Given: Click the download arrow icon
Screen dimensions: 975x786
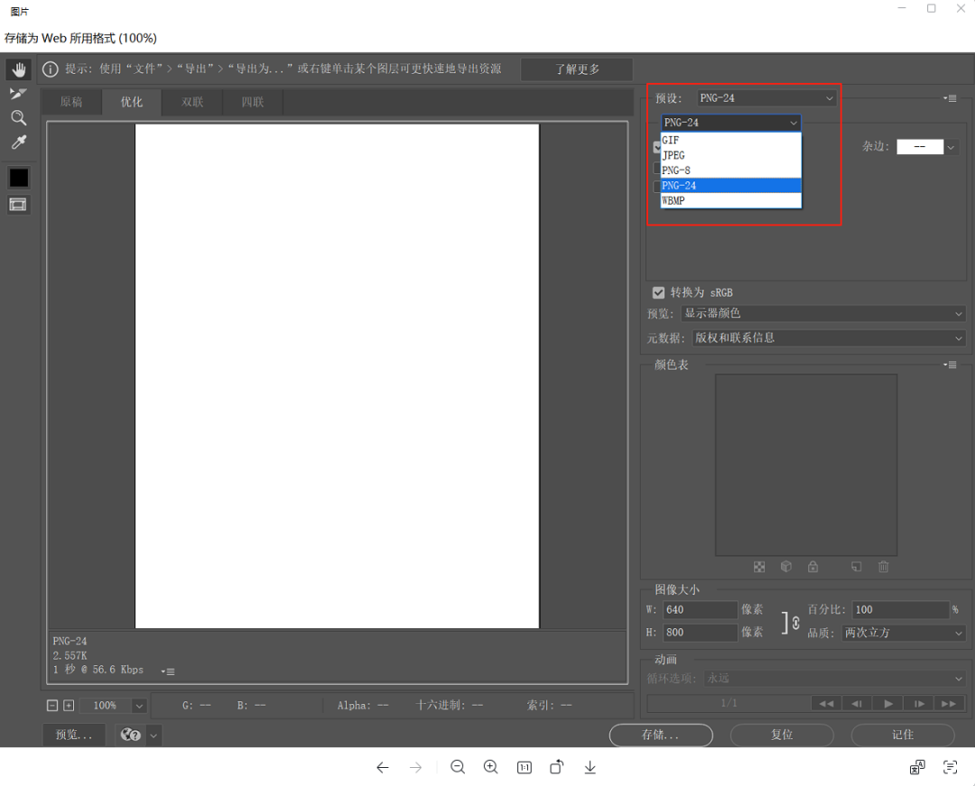Looking at the screenshot, I should (590, 767).
